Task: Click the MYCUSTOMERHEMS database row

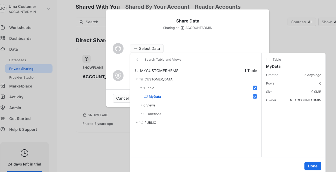Action: point(196,71)
